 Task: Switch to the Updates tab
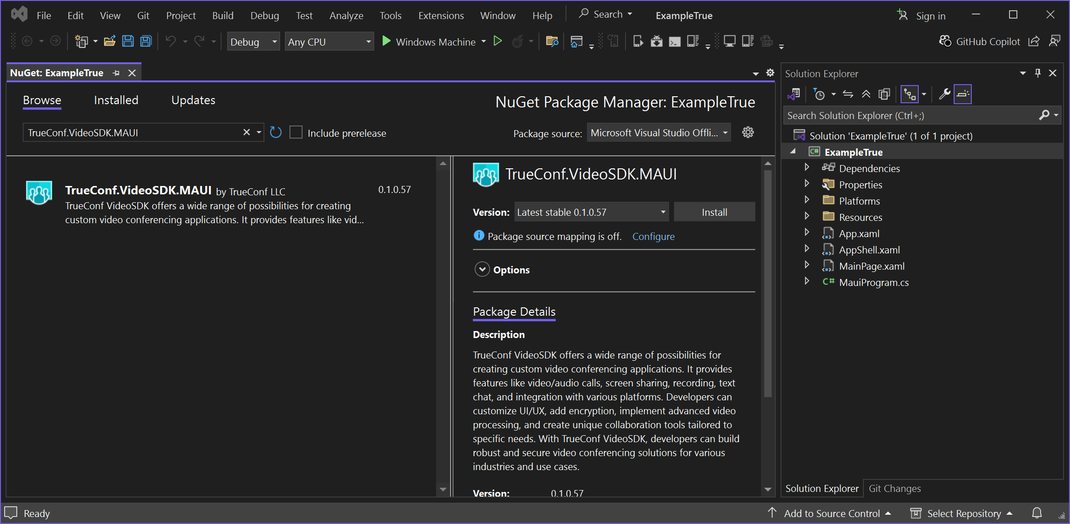pyautogui.click(x=193, y=100)
